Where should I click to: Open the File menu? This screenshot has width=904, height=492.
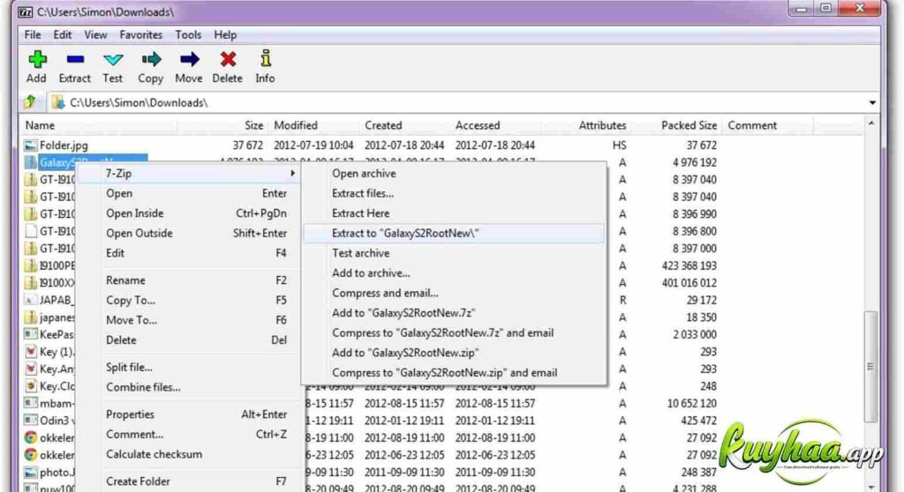pyautogui.click(x=33, y=35)
